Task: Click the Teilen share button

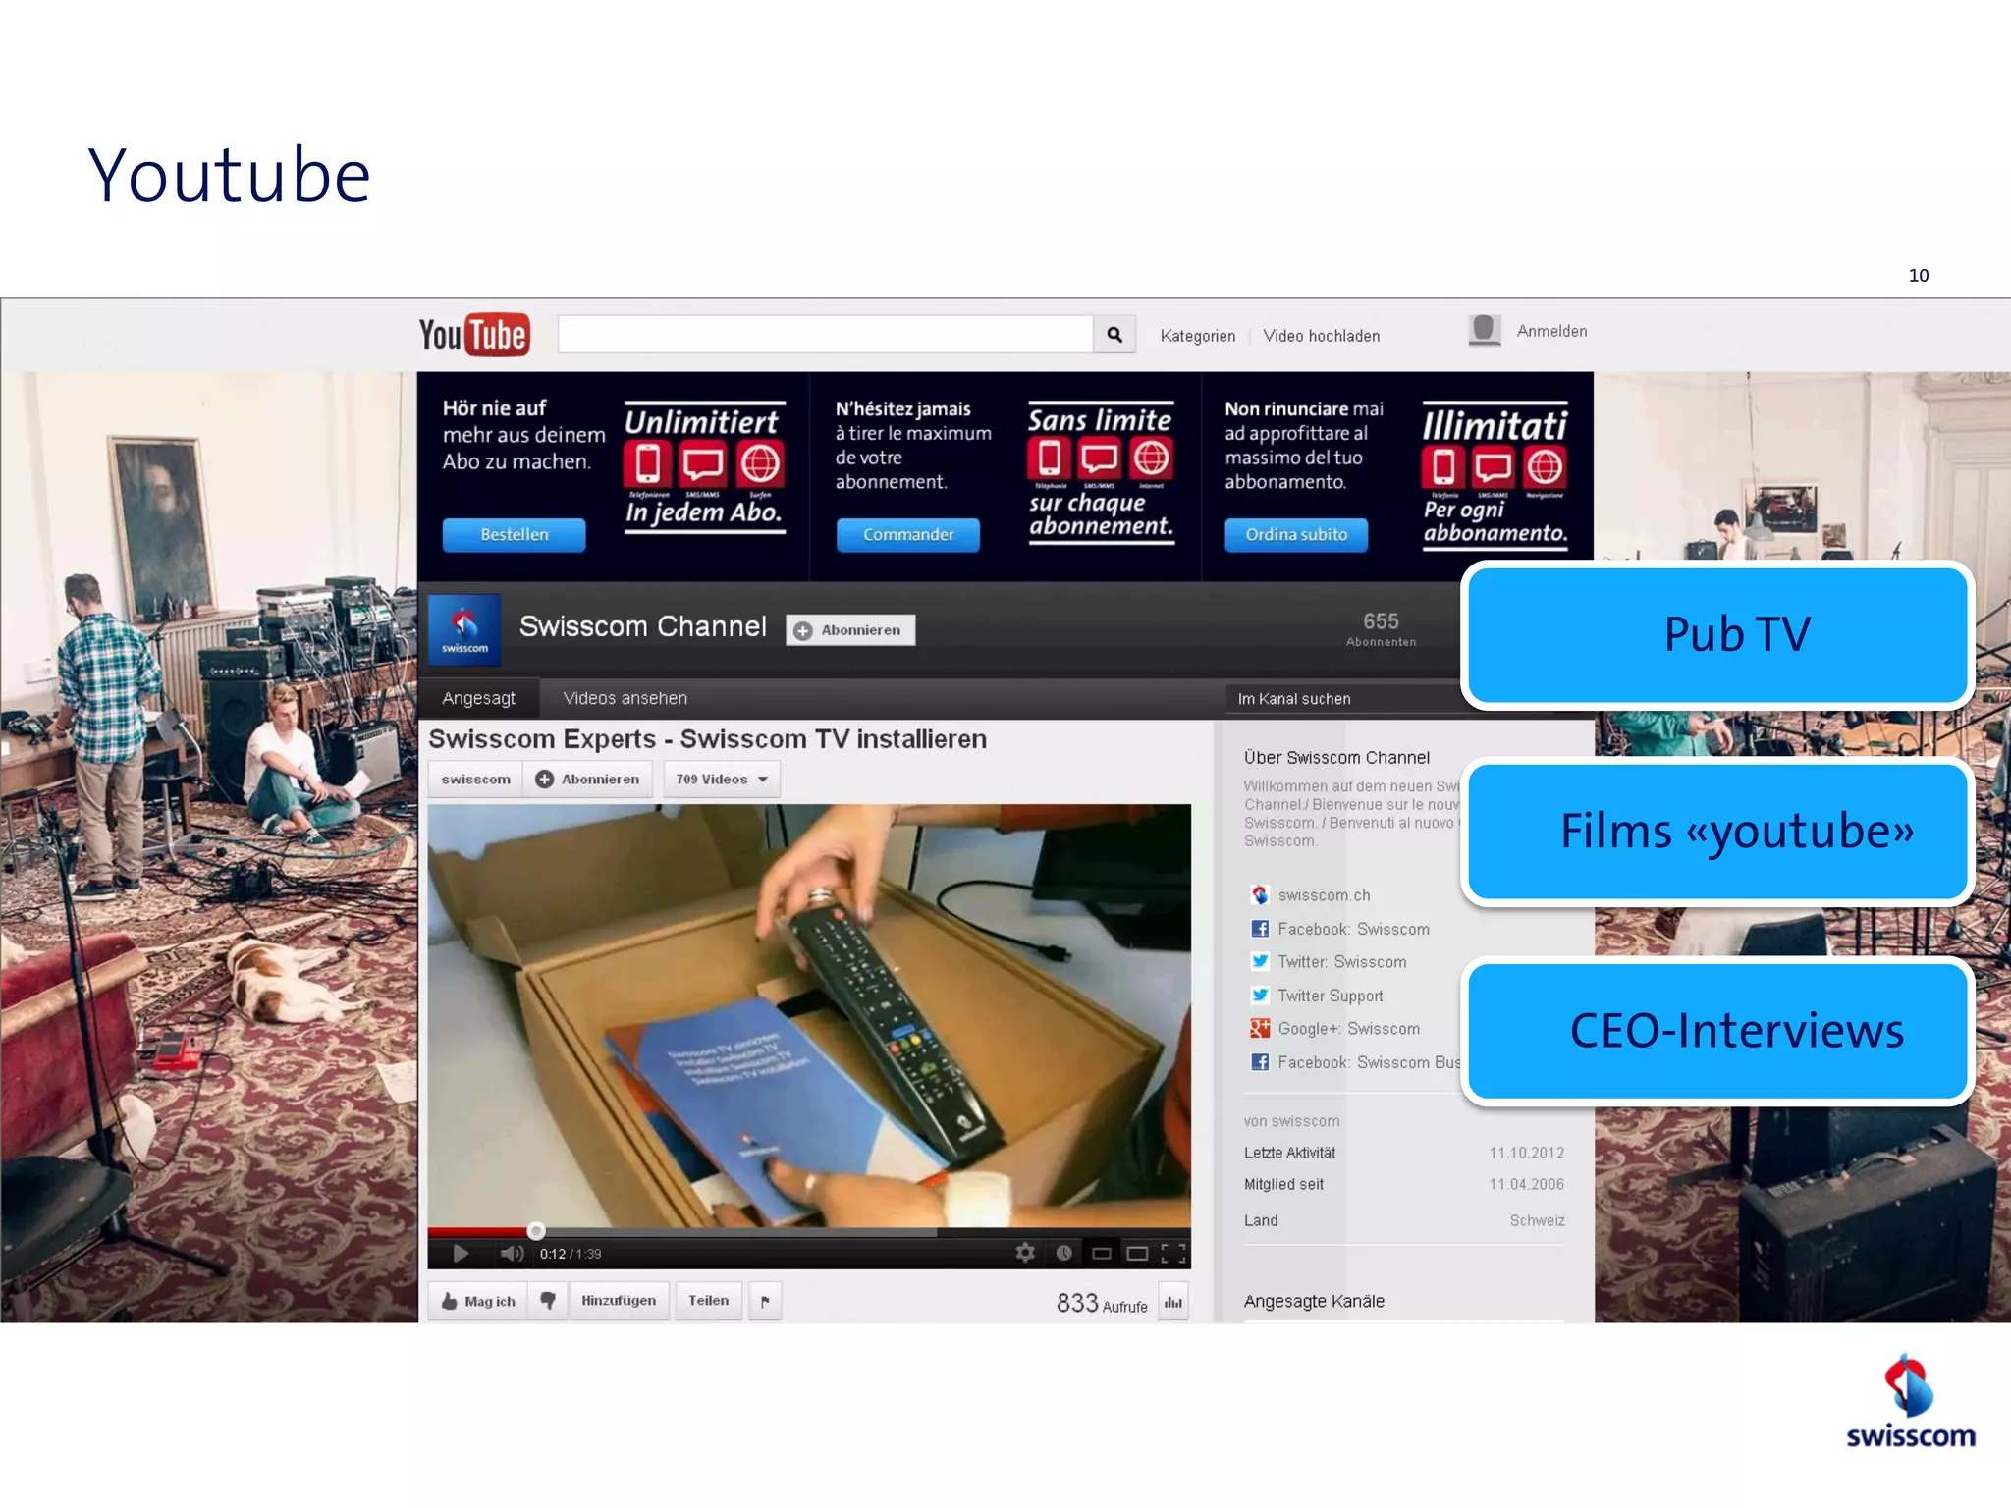Action: pyautogui.click(x=708, y=1301)
